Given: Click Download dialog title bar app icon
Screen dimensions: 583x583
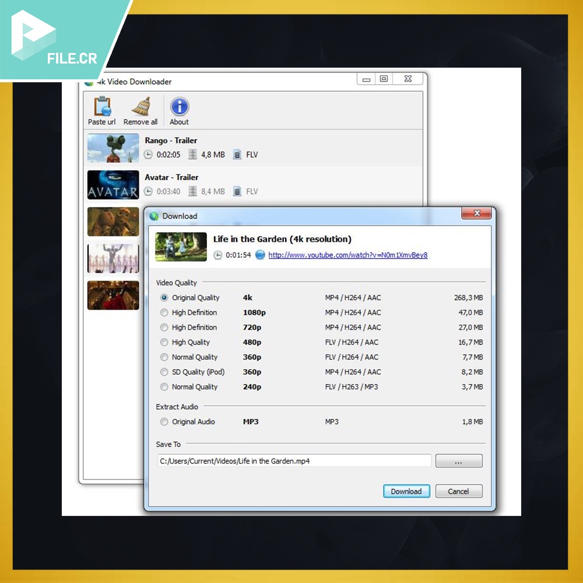Looking at the screenshot, I should (154, 216).
